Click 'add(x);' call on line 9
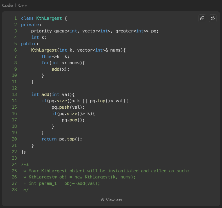This screenshot has height=208, width=222. pyautogui.click(x=61, y=69)
